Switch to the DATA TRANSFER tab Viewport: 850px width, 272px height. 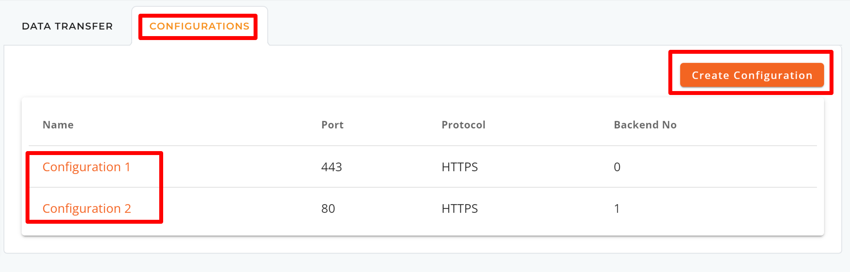pos(67,26)
